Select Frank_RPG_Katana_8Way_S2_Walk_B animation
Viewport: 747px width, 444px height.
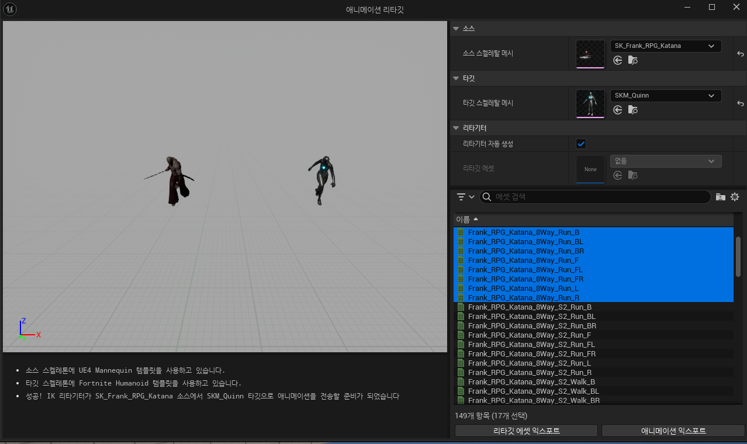593,381
